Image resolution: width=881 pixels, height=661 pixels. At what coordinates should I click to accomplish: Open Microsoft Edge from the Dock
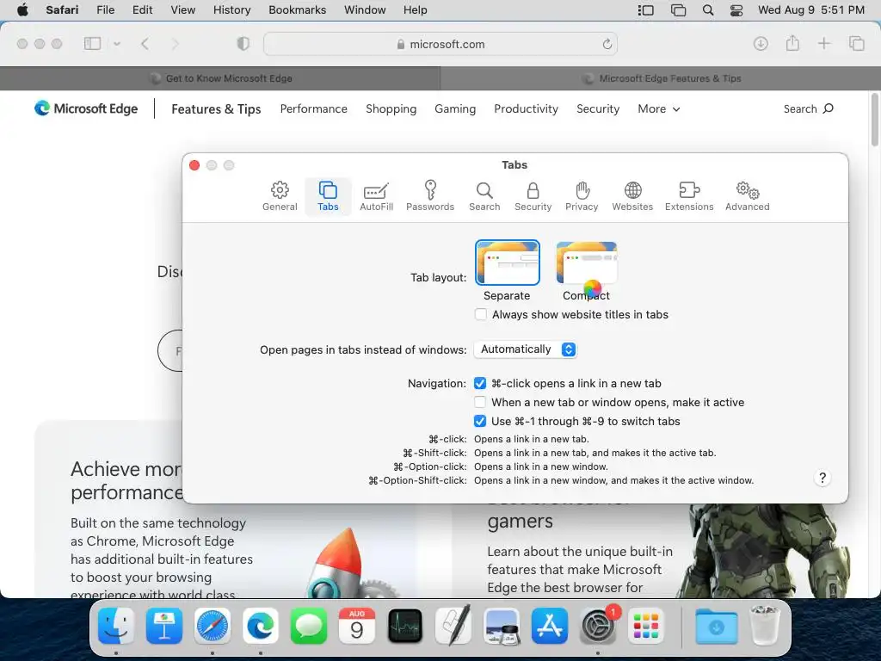tap(260, 626)
